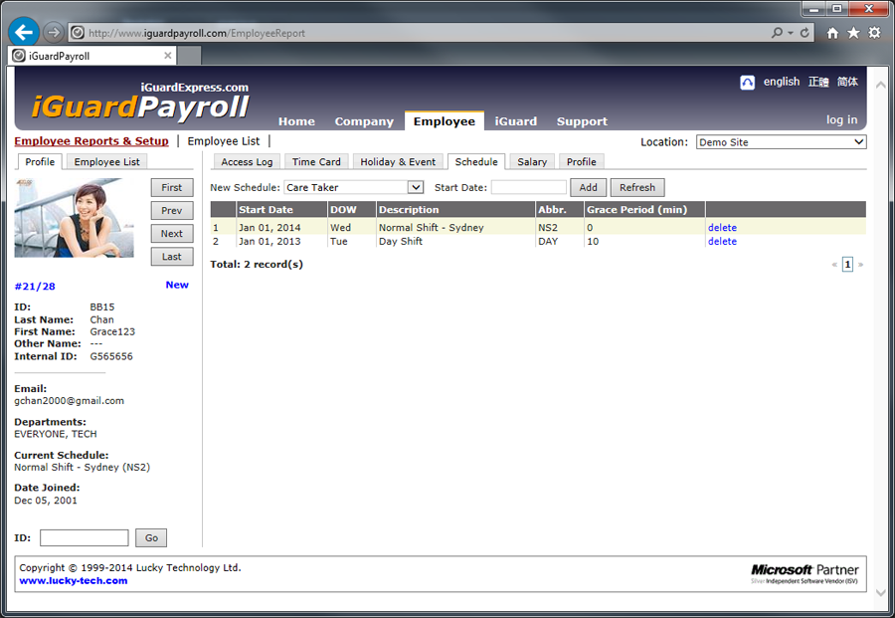Click the gchan2000@gmail.com email text

pyautogui.click(x=69, y=401)
